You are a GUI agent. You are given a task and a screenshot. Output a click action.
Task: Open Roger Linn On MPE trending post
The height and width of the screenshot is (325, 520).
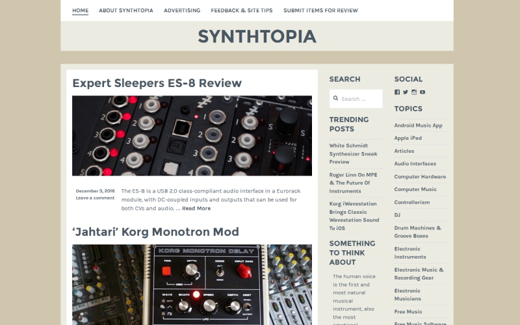point(353,183)
